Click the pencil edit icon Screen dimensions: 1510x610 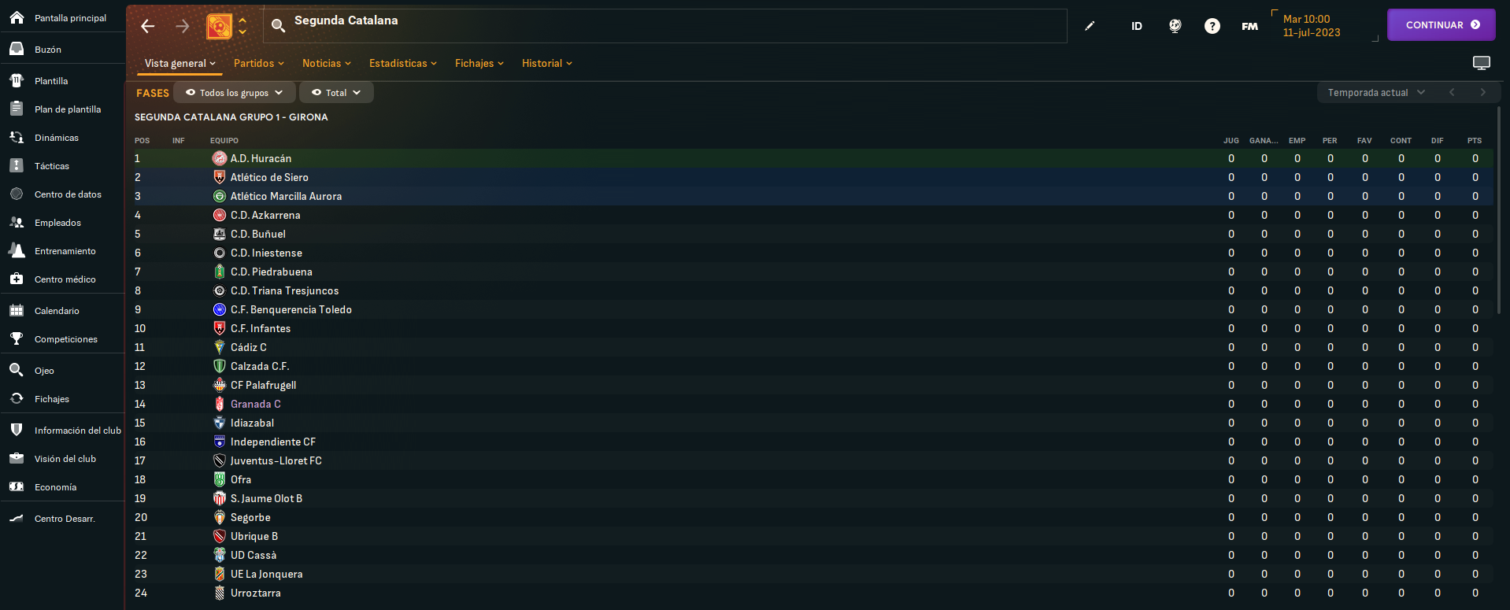point(1090,26)
